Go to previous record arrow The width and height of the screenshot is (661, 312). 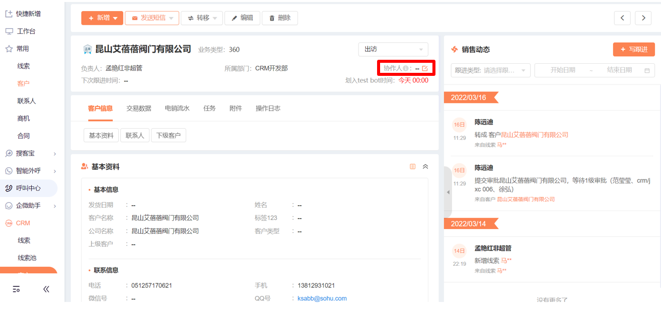pos(622,18)
